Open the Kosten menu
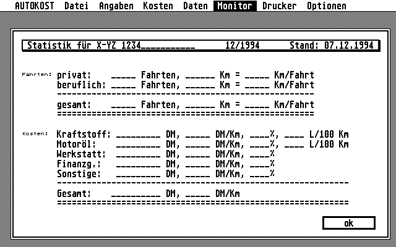 pos(158,6)
